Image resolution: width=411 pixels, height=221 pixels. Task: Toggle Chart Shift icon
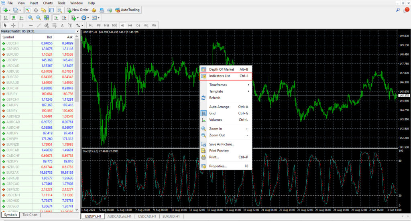64,18
